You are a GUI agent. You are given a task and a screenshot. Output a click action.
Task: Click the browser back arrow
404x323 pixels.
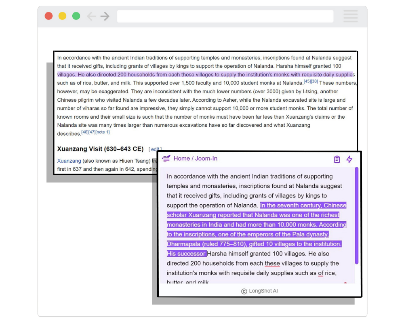click(x=91, y=16)
